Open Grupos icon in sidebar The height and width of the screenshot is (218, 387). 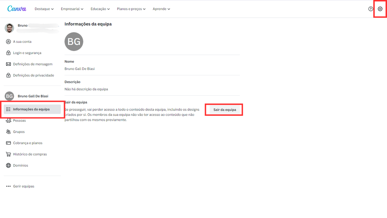point(8,132)
